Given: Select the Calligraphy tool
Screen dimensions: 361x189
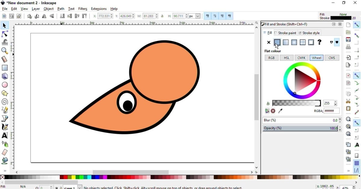Looking at the screenshot, I should point(5,127).
